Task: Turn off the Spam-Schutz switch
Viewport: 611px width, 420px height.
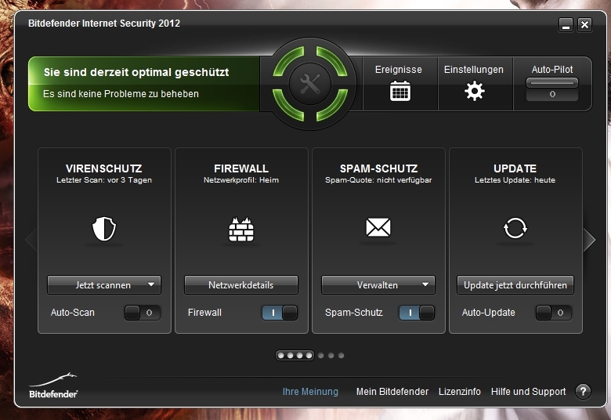Action: point(417,313)
